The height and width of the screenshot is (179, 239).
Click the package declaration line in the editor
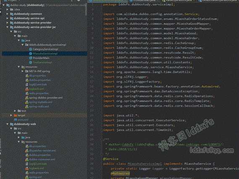coord(139,5)
